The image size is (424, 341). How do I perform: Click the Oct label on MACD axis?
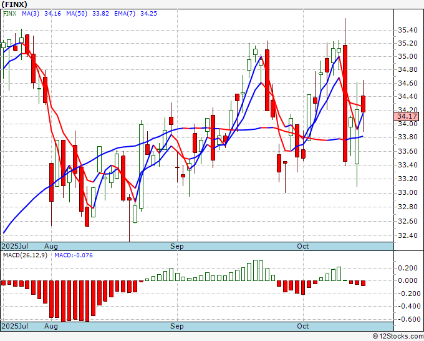(x=303, y=326)
